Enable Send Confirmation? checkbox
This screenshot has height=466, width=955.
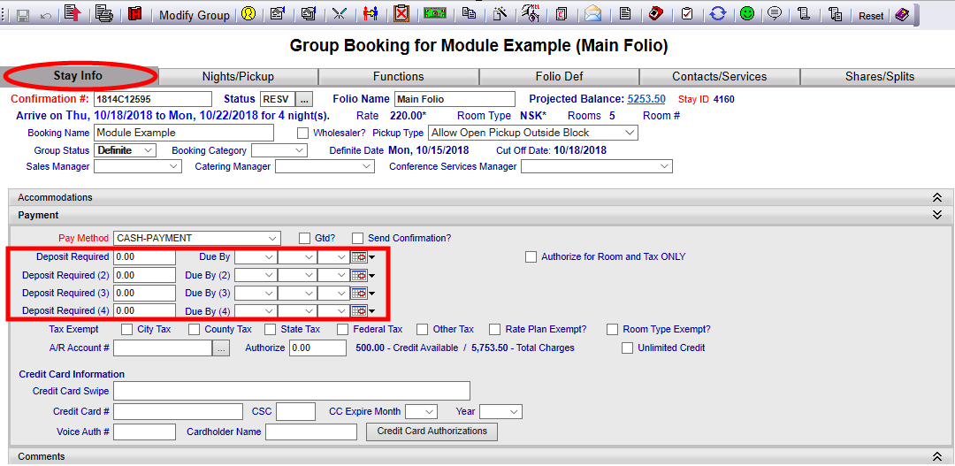357,238
